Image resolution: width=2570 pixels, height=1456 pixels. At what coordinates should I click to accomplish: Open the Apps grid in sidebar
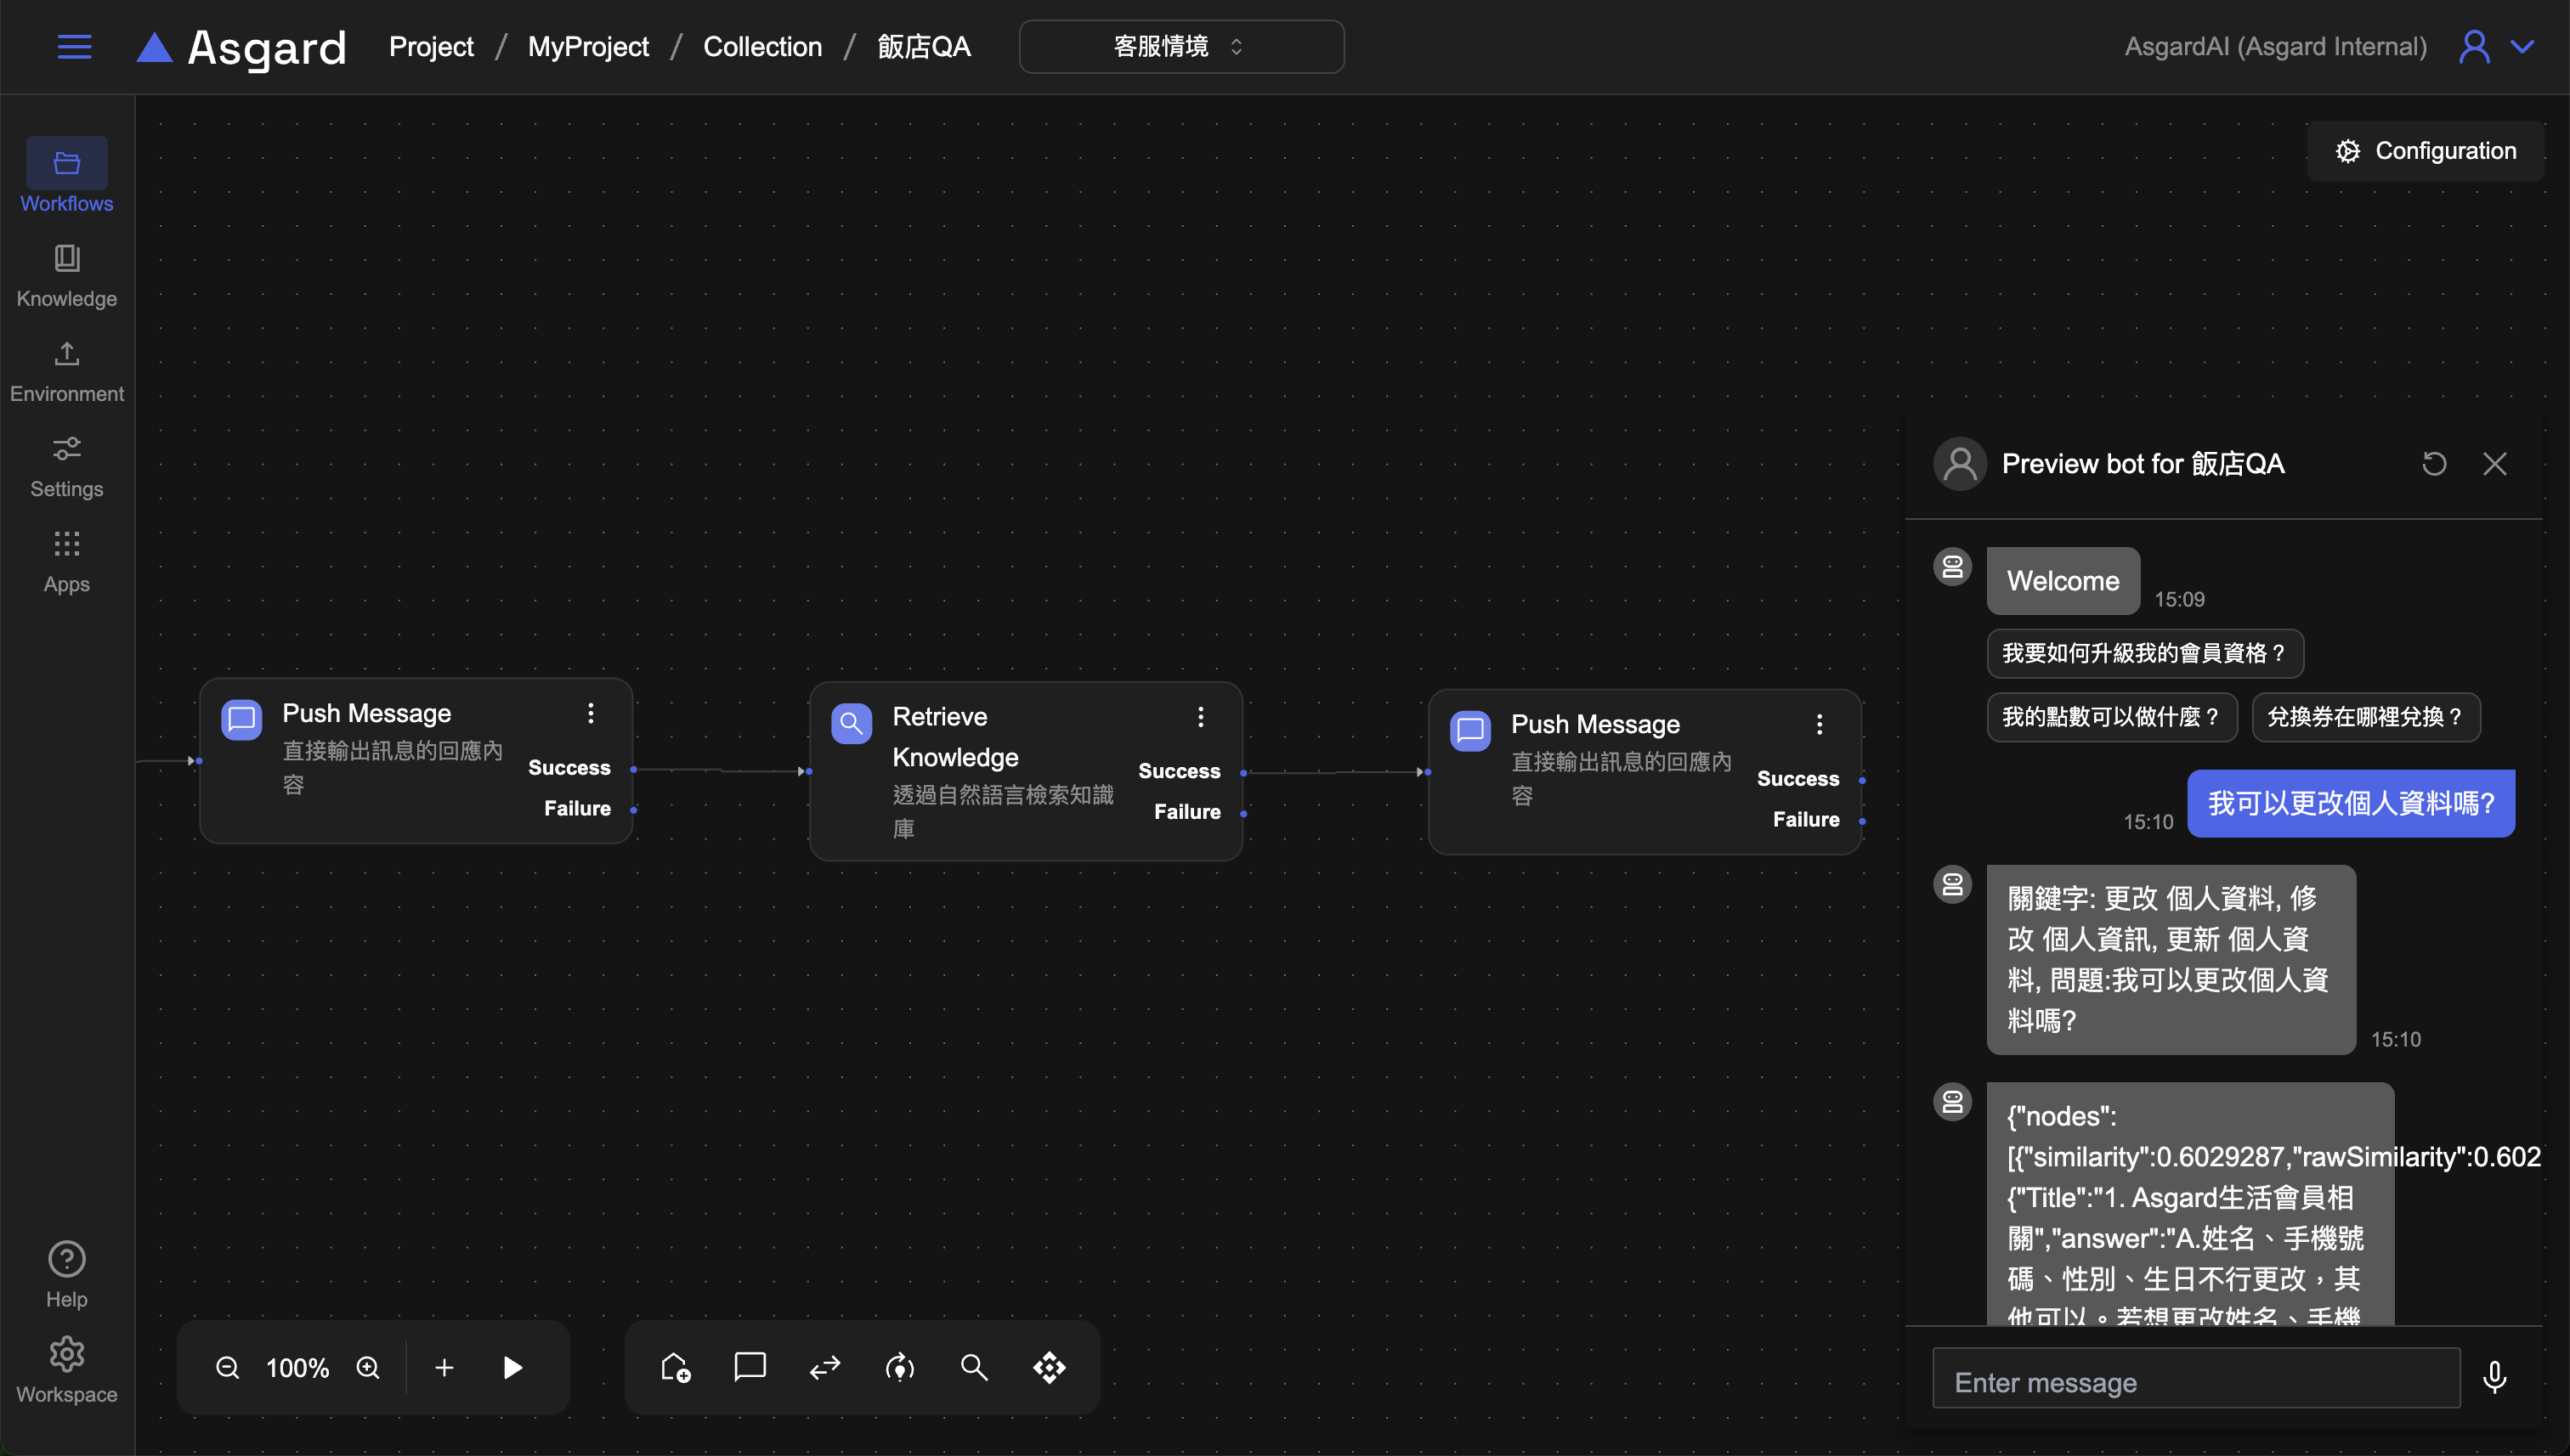coord(67,561)
